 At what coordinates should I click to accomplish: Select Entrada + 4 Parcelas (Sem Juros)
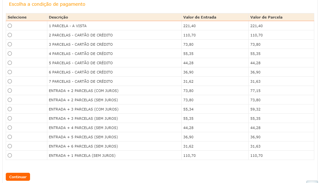pyautogui.click(x=10, y=128)
